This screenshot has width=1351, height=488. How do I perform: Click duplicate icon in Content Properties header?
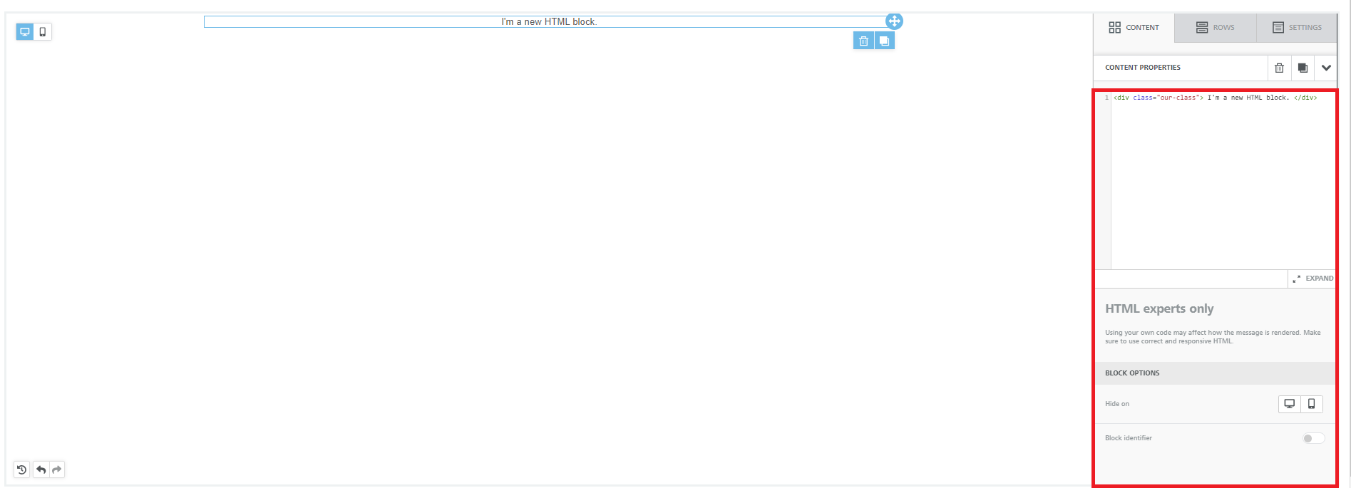click(x=1303, y=68)
